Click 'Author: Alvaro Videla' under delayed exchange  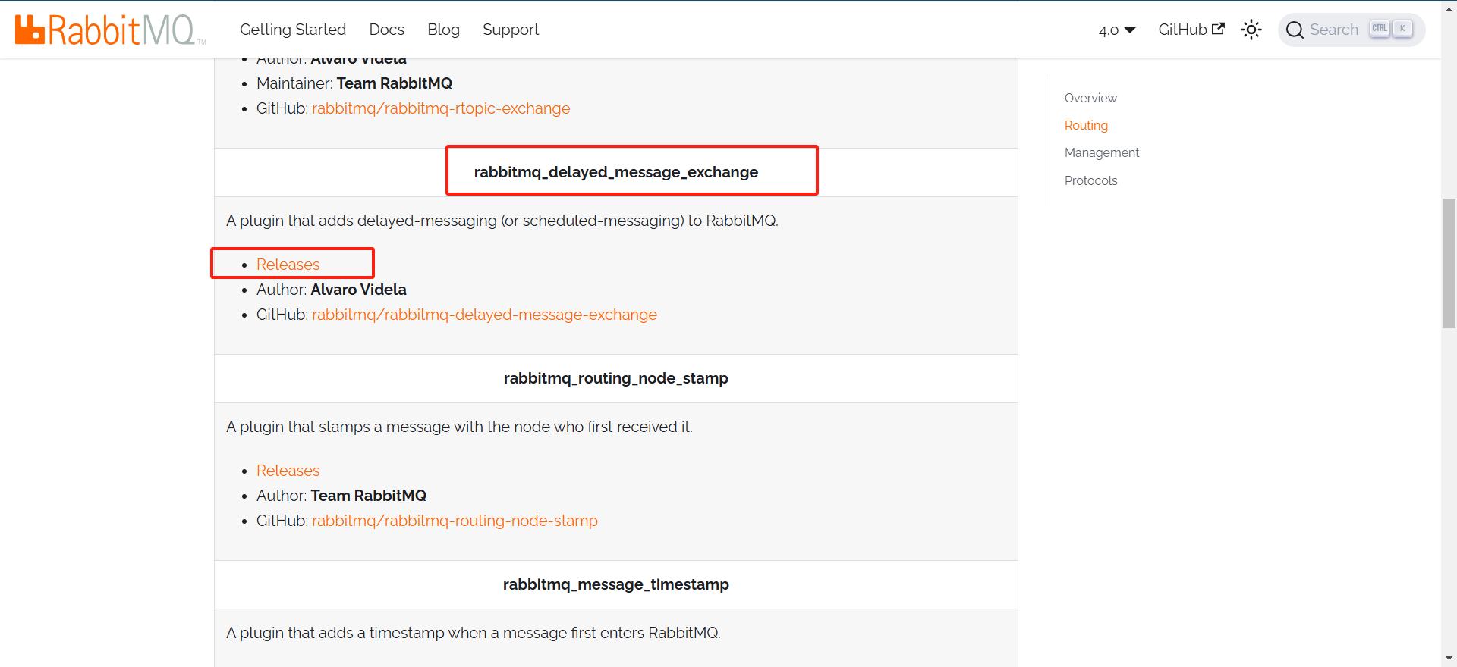[332, 290]
